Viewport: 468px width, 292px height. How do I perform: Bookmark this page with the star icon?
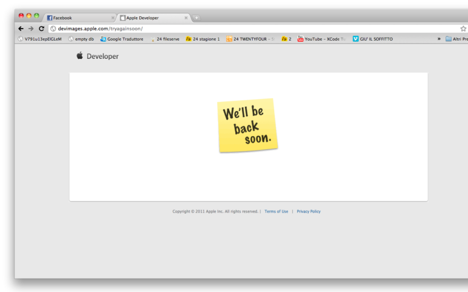point(463,29)
